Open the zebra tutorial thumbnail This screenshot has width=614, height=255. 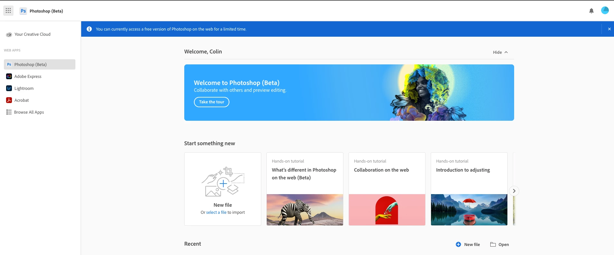coord(305,210)
